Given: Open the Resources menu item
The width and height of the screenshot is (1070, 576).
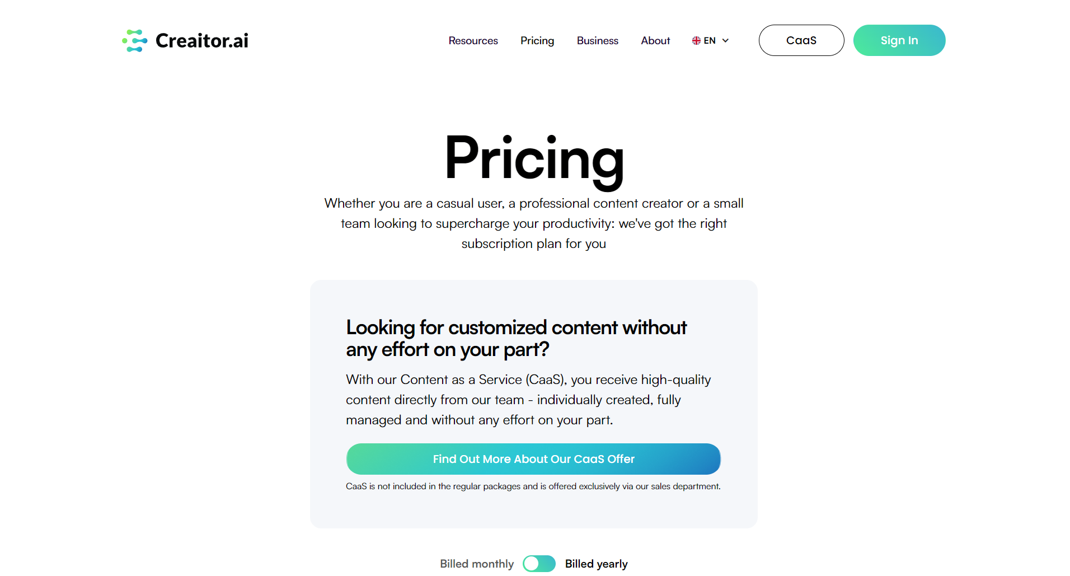Looking at the screenshot, I should tap(473, 41).
